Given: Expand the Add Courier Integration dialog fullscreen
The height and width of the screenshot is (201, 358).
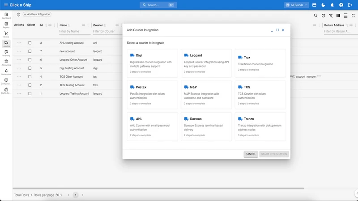Looking at the screenshot, I should [x=277, y=30].
